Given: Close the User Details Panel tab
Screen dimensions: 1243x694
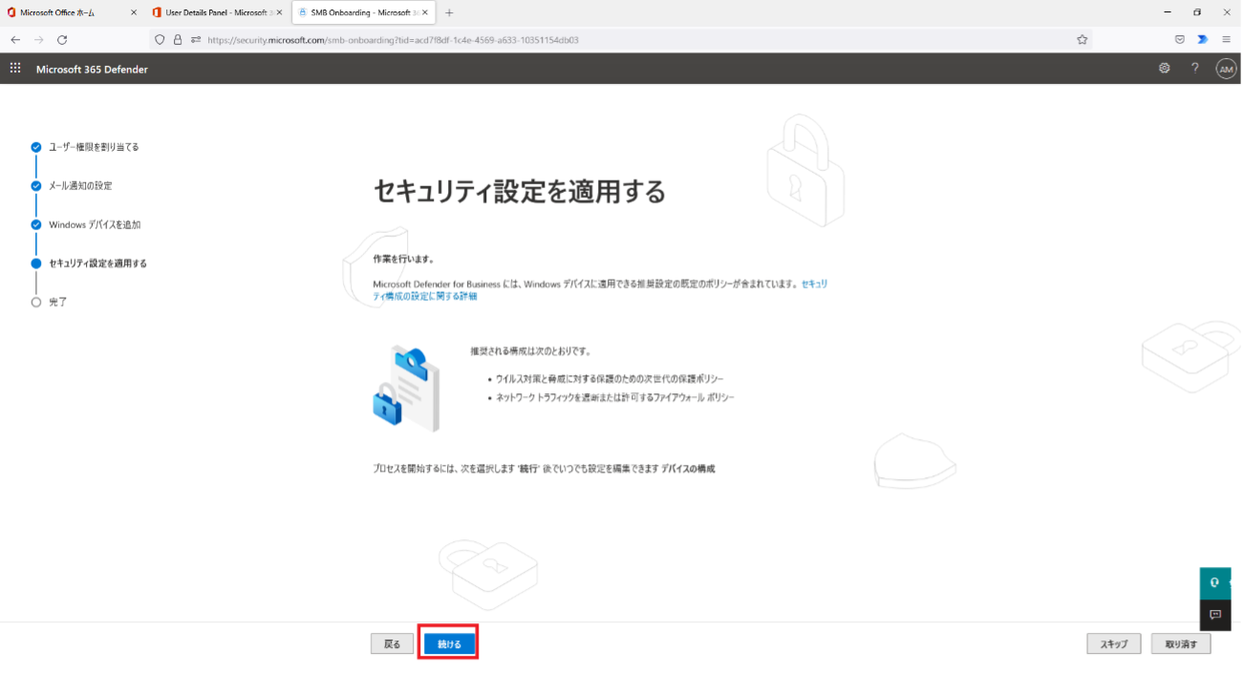Looking at the screenshot, I should pos(279,12).
